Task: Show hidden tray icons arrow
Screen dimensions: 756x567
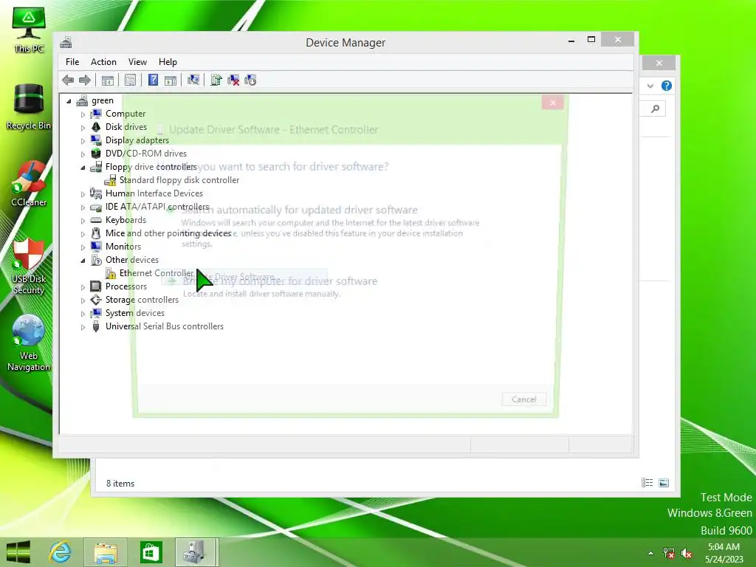Action: coord(651,553)
